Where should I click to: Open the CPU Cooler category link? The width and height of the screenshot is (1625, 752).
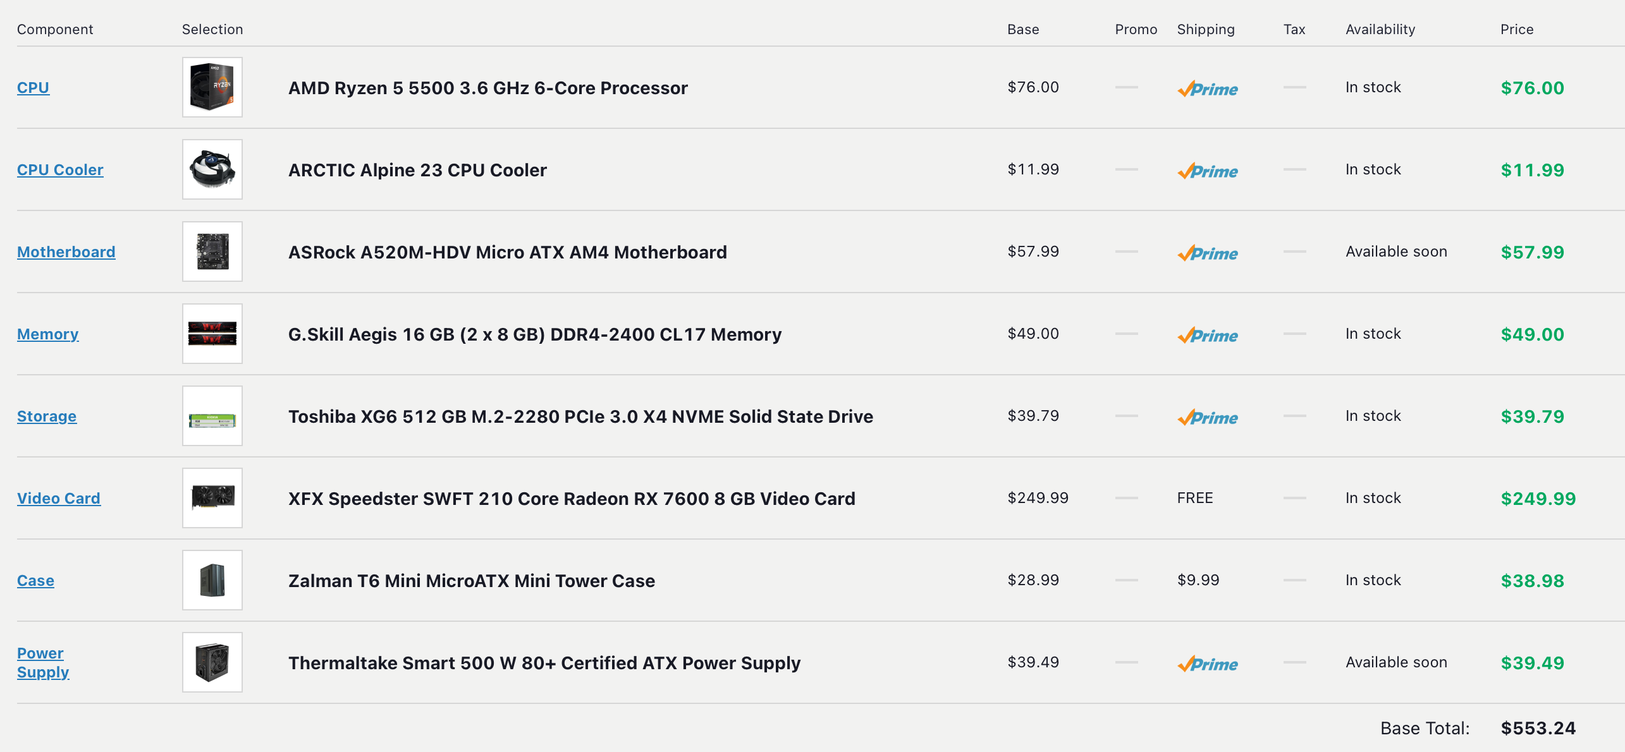pyautogui.click(x=60, y=170)
